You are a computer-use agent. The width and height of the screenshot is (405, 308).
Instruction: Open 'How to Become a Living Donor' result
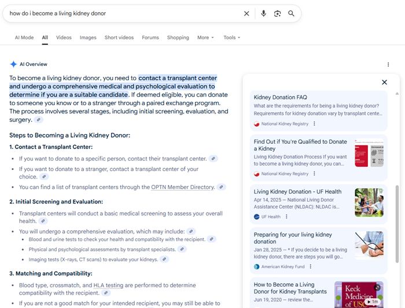click(x=318, y=293)
